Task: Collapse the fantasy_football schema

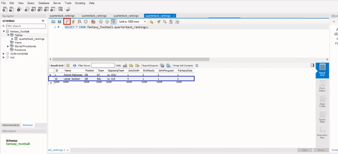Action: pyautogui.click(x=4, y=32)
